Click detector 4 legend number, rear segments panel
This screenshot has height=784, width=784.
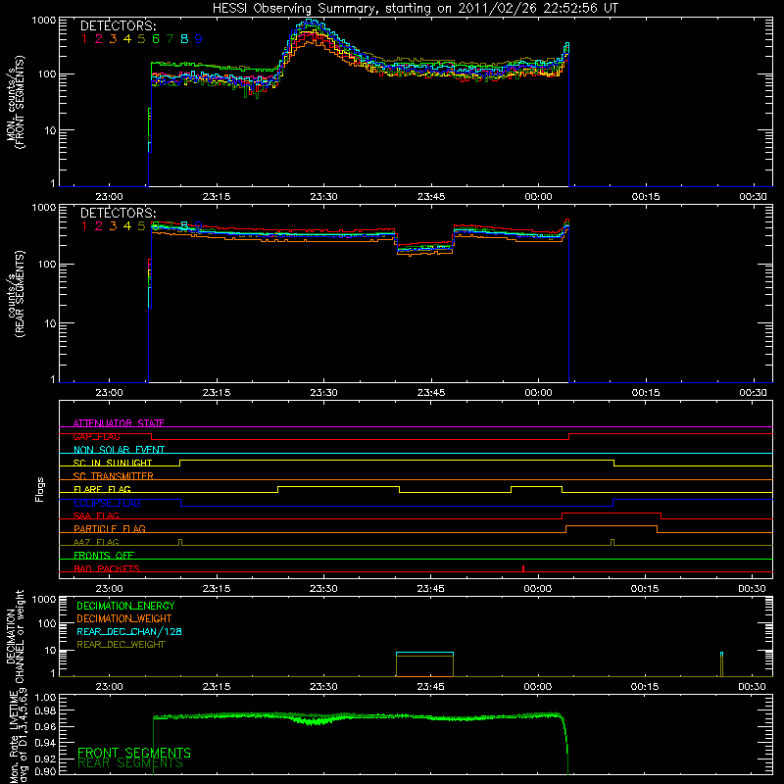[x=127, y=226]
